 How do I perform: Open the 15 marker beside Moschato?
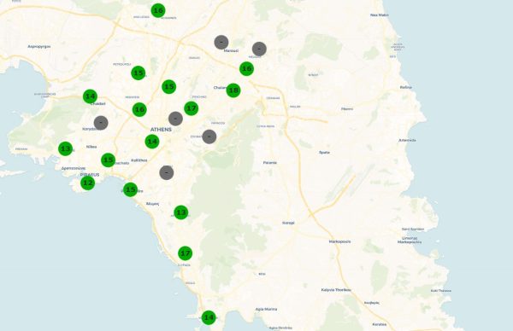pyautogui.click(x=108, y=160)
